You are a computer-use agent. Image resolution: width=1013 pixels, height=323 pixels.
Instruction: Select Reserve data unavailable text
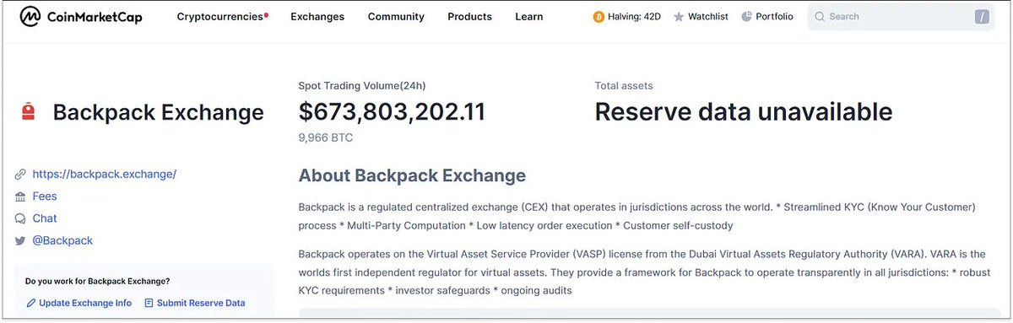tap(744, 111)
